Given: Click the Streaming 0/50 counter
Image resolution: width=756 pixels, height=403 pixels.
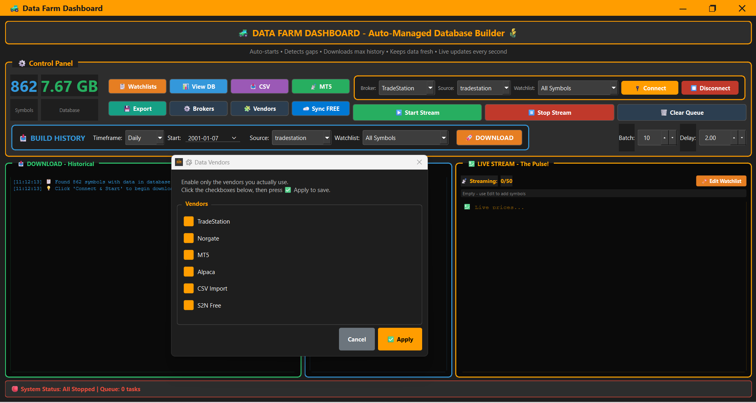Looking at the screenshot, I should tap(506, 181).
